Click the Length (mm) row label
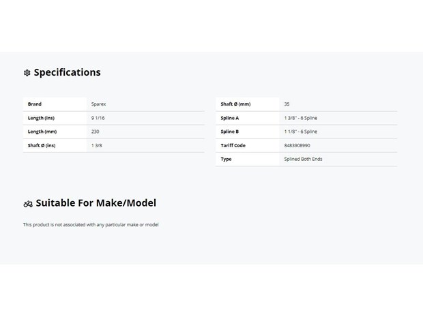 (x=42, y=132)
